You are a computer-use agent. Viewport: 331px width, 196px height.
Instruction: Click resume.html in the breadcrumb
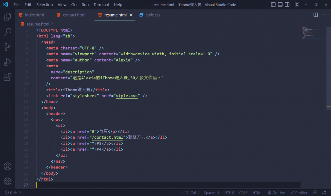coord(38,24)
